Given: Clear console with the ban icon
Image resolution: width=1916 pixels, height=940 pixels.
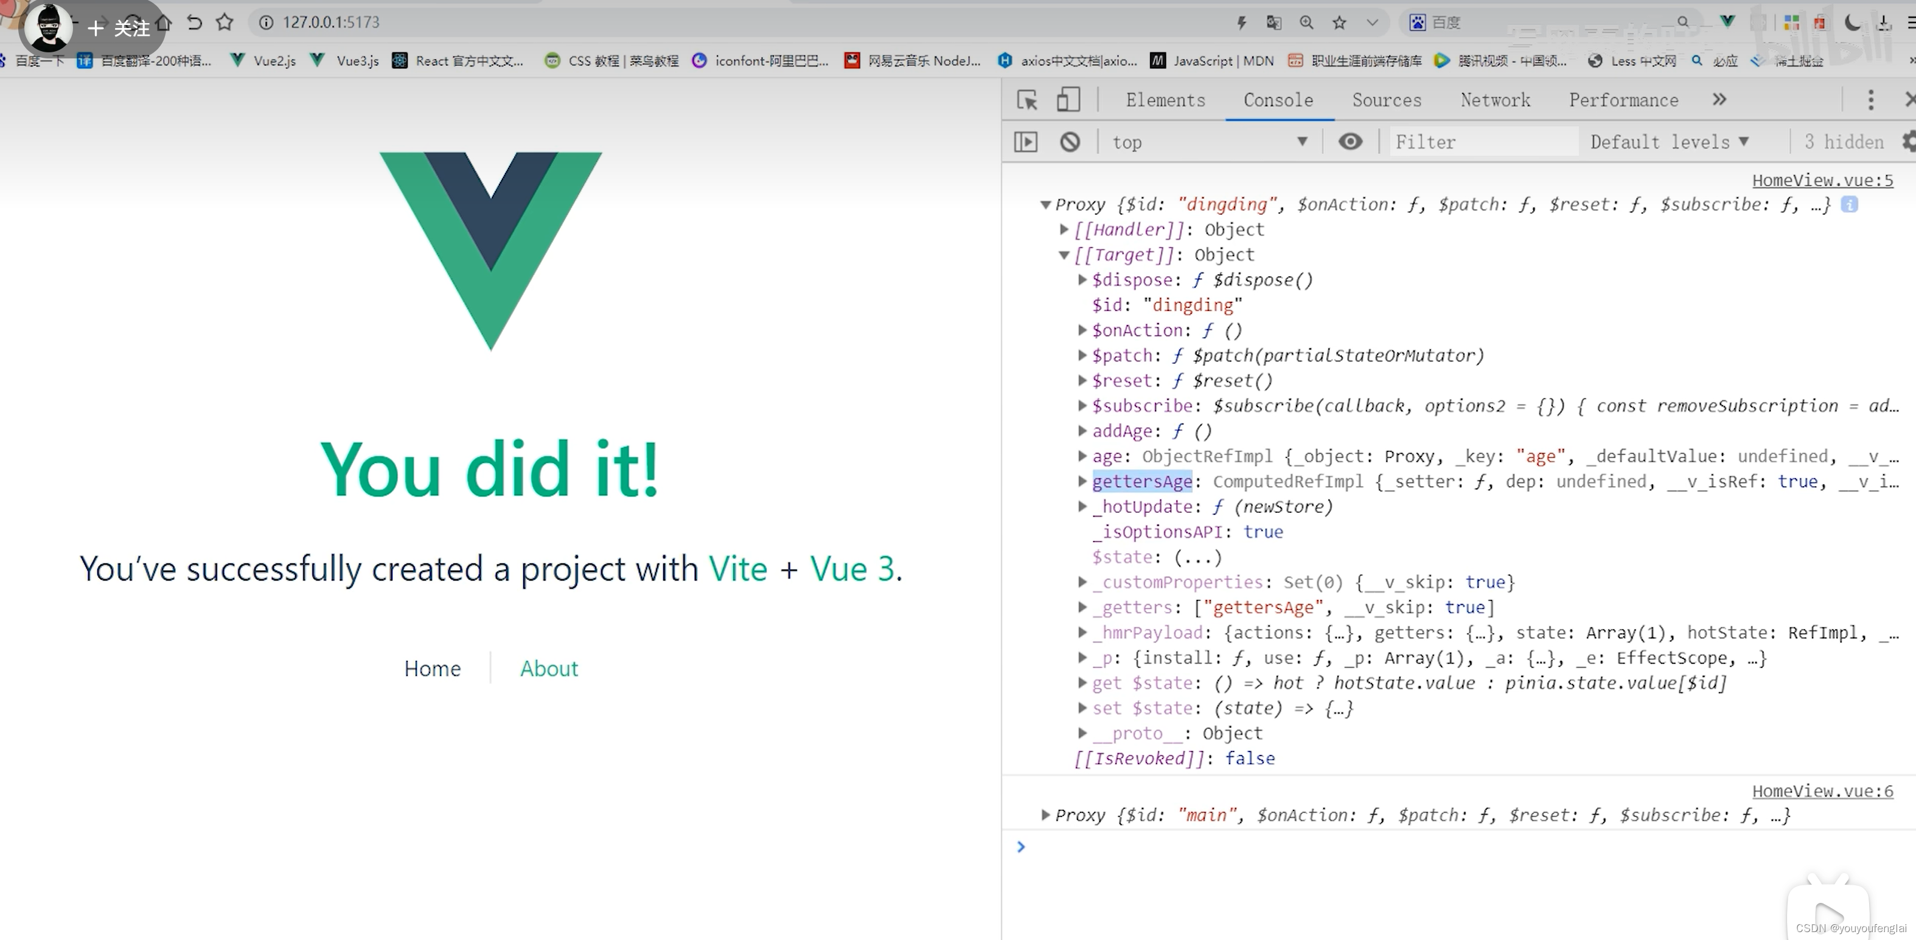Looking at the screenshot, I should click(x=1070, y=141).
